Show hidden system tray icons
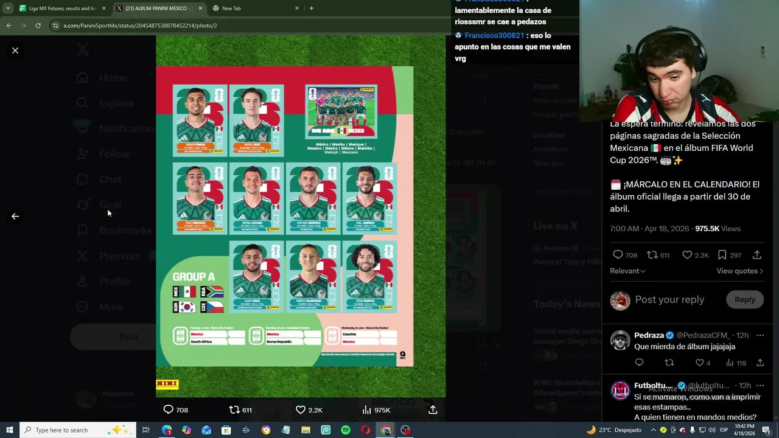Image resolution: width=779 pixels, height=438 pixels. point(654,430)
